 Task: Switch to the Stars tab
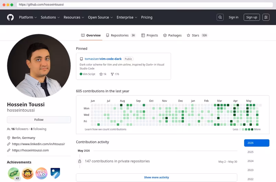(x=197, y=36)
